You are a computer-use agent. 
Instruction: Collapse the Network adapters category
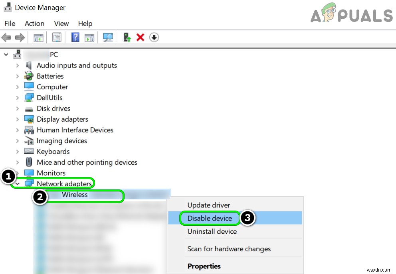pyautogui.click(x=17, y=184)
